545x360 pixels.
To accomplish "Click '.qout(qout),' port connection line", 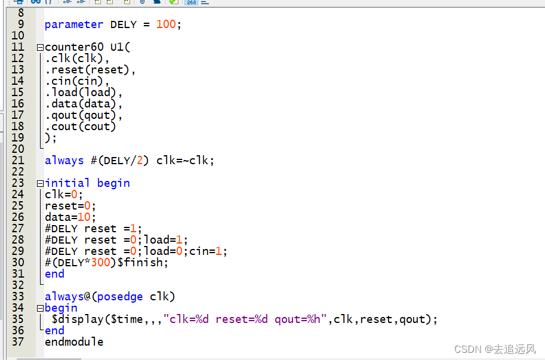I will 84,115.
